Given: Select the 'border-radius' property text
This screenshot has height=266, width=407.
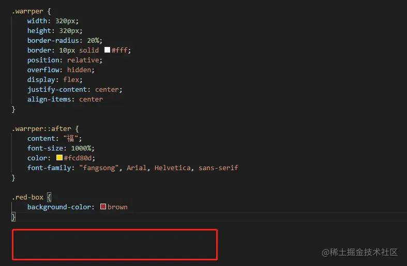Looking at the screenshot, I should (53, 41).
